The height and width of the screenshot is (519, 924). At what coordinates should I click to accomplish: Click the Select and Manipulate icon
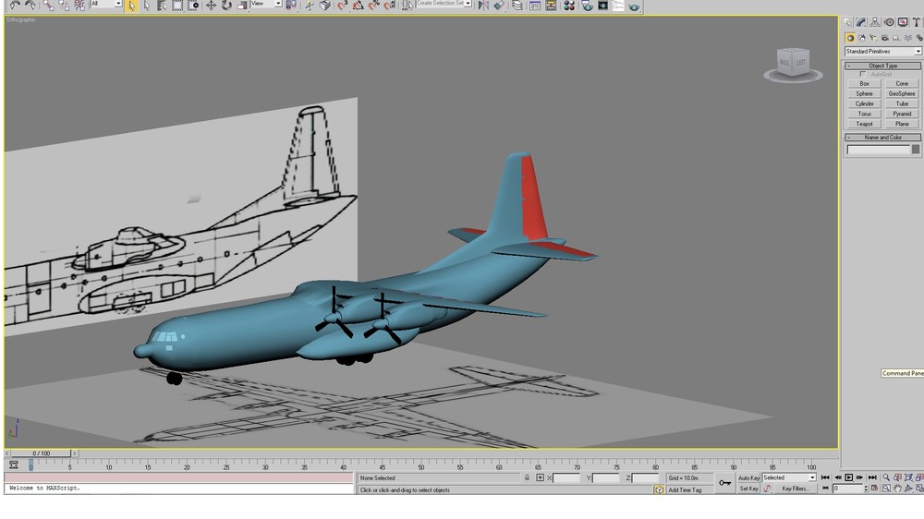click(309, 6)
